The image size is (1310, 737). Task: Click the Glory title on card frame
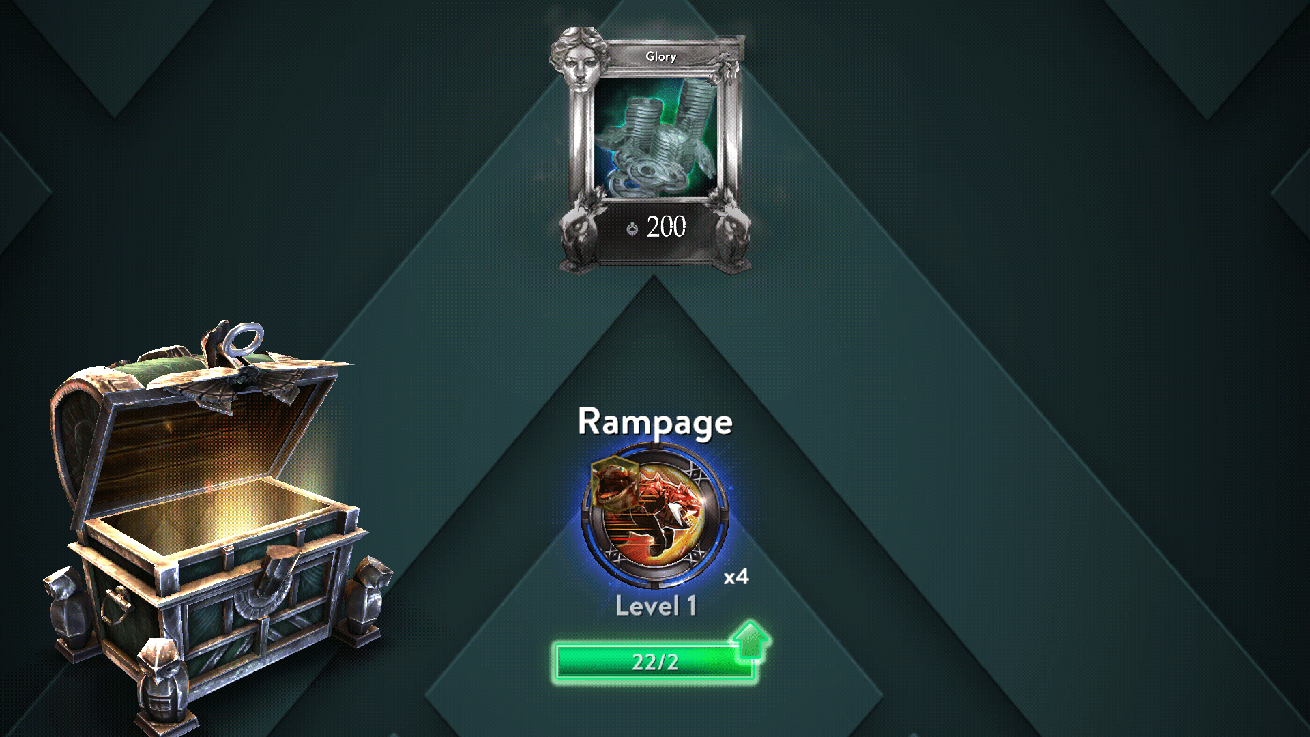pos(660,57)
